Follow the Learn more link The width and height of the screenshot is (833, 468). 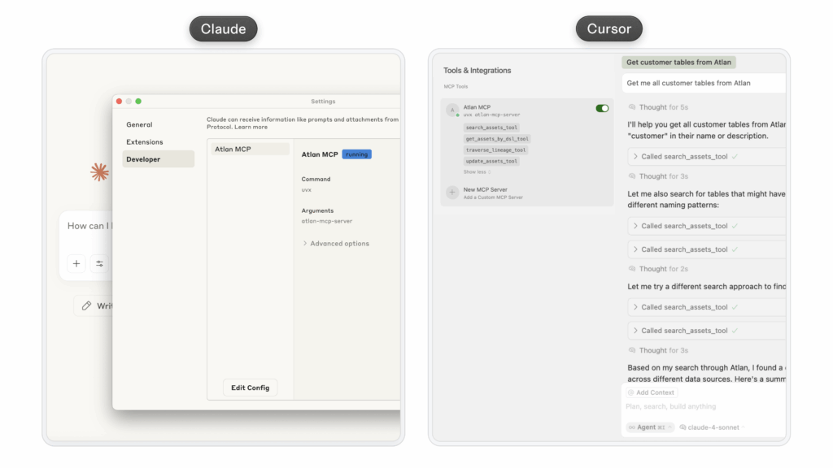pyautogui.click(x=251, y=128)
